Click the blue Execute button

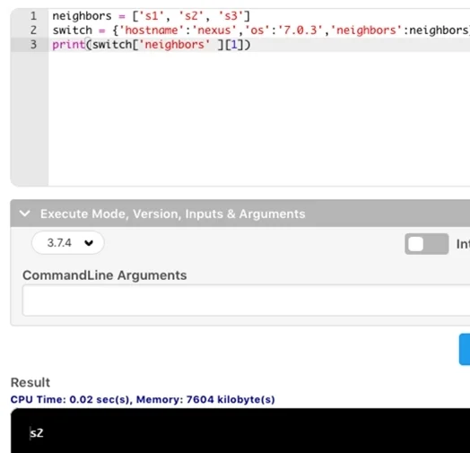465,349
